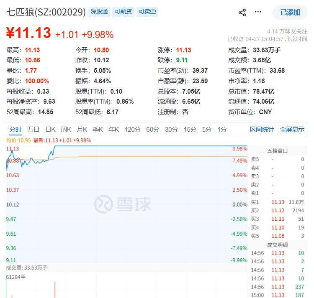Click the 总市值 78.47亿 value

(x=263, y=92)
